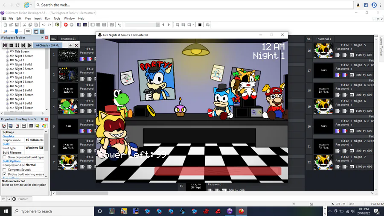Open the Edit menu
This screenshot has width=384, height=216.
pyautogui.click(x=19, y=18)
